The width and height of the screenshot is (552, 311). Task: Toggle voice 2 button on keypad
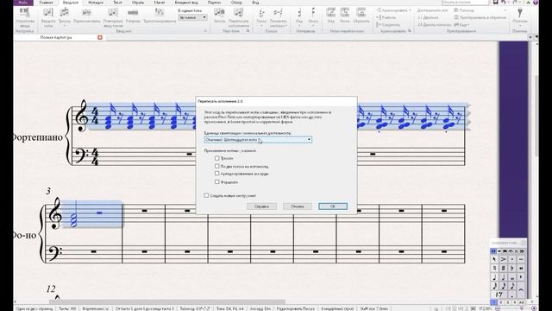click(500, 302)
